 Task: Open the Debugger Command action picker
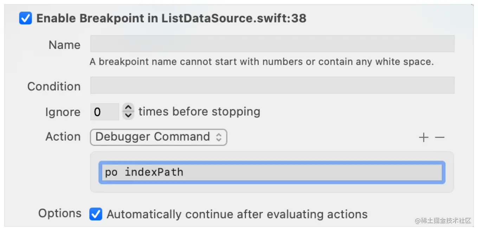158,137
